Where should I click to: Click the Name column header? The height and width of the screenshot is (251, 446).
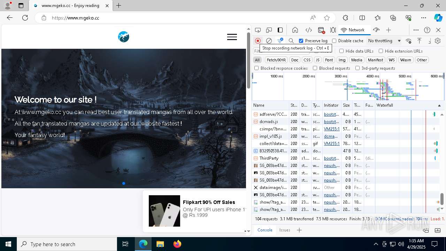point(270,105)
